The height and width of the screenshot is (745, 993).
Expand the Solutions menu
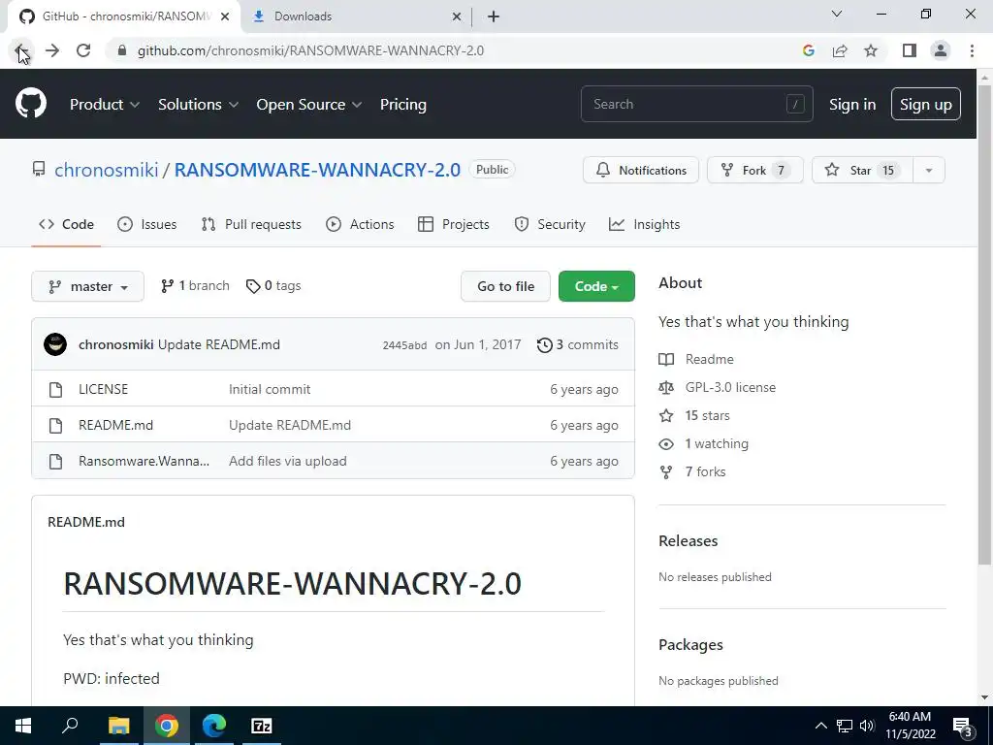click(198, 105)
